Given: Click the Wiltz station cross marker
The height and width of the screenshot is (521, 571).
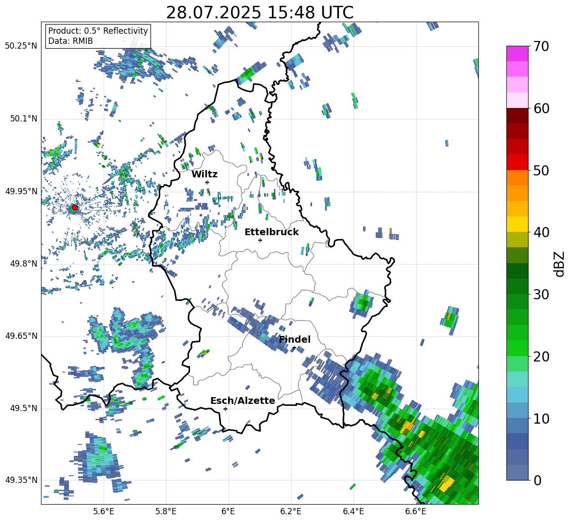Looking at the screenshot, I should coord(207,182).
